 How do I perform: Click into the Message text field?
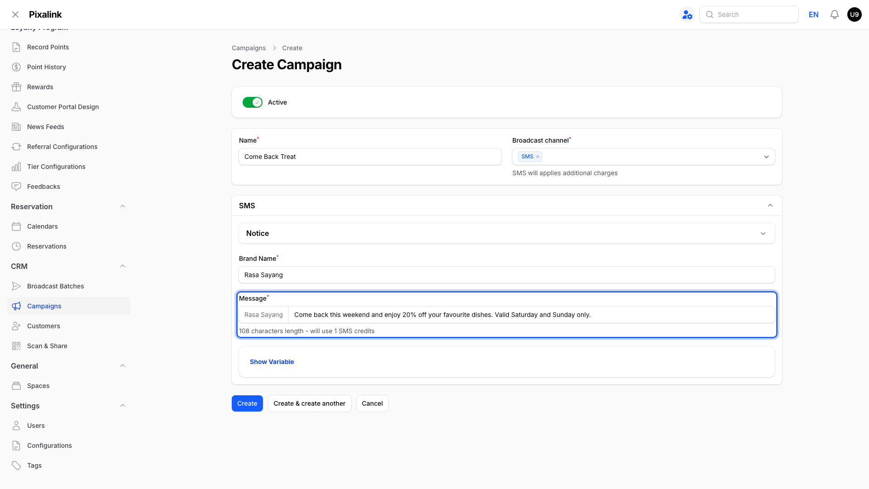531,315
